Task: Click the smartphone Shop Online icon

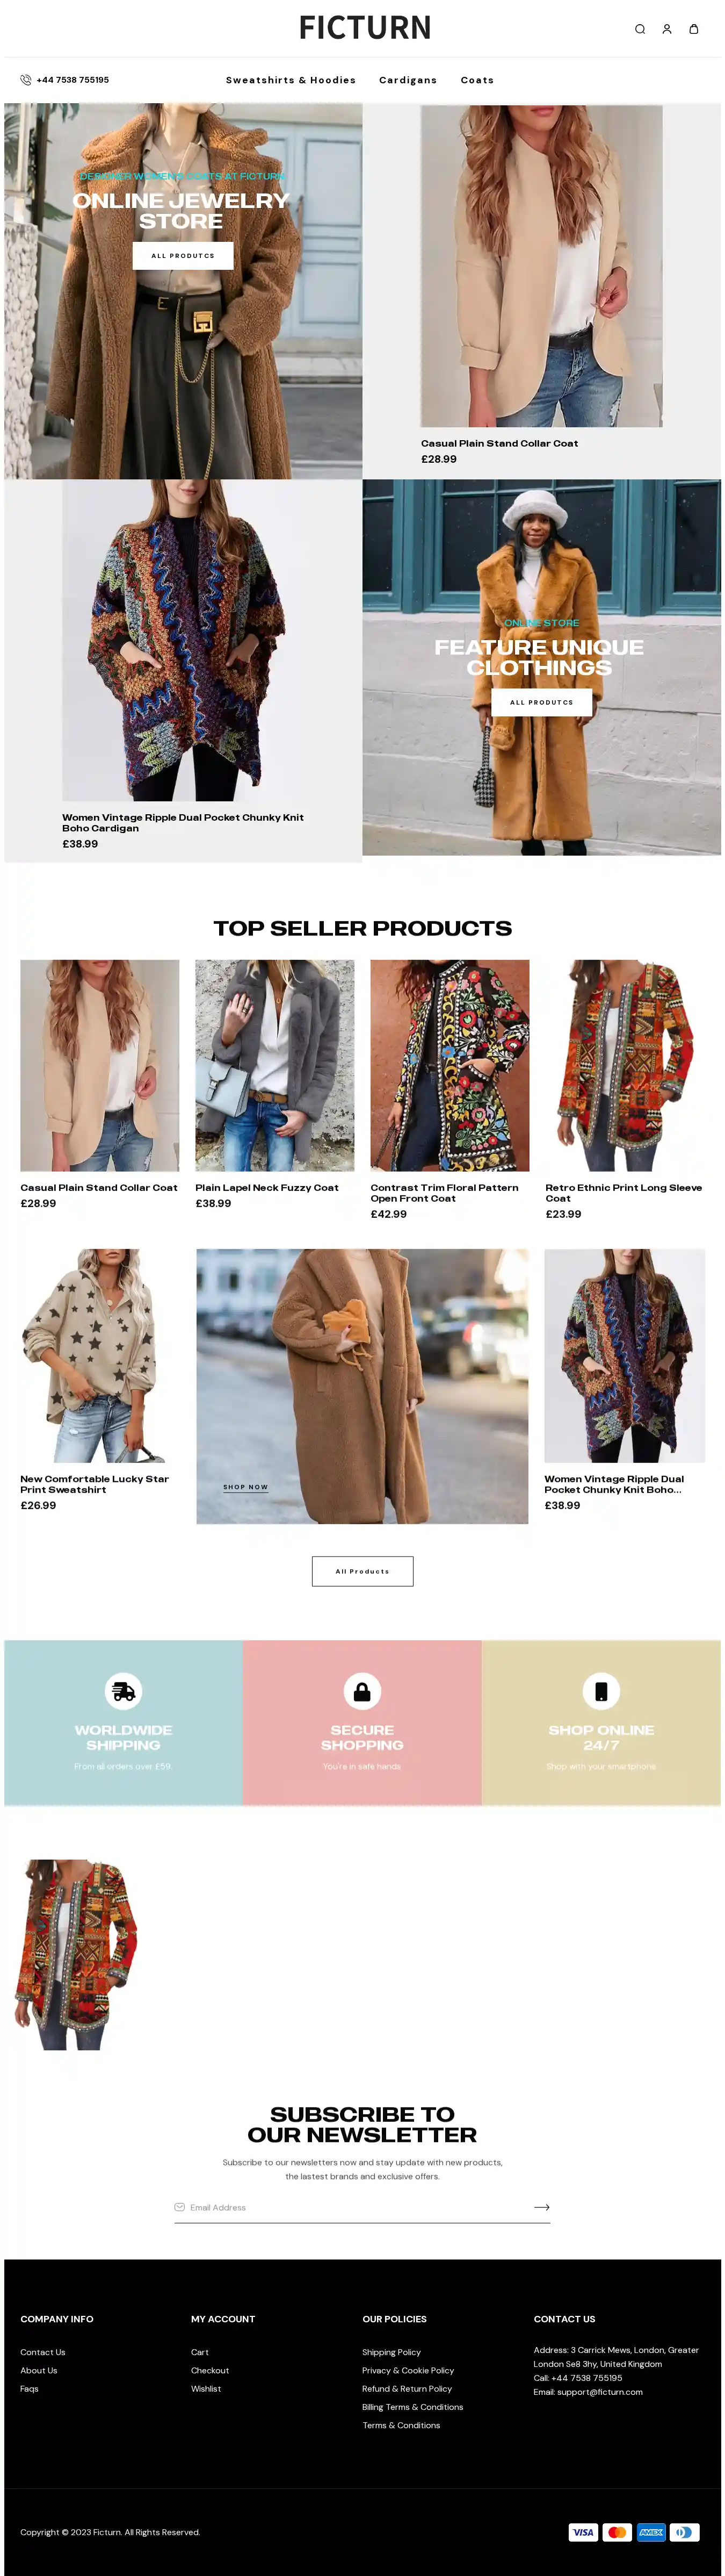Action: [x=601, y=1691]
